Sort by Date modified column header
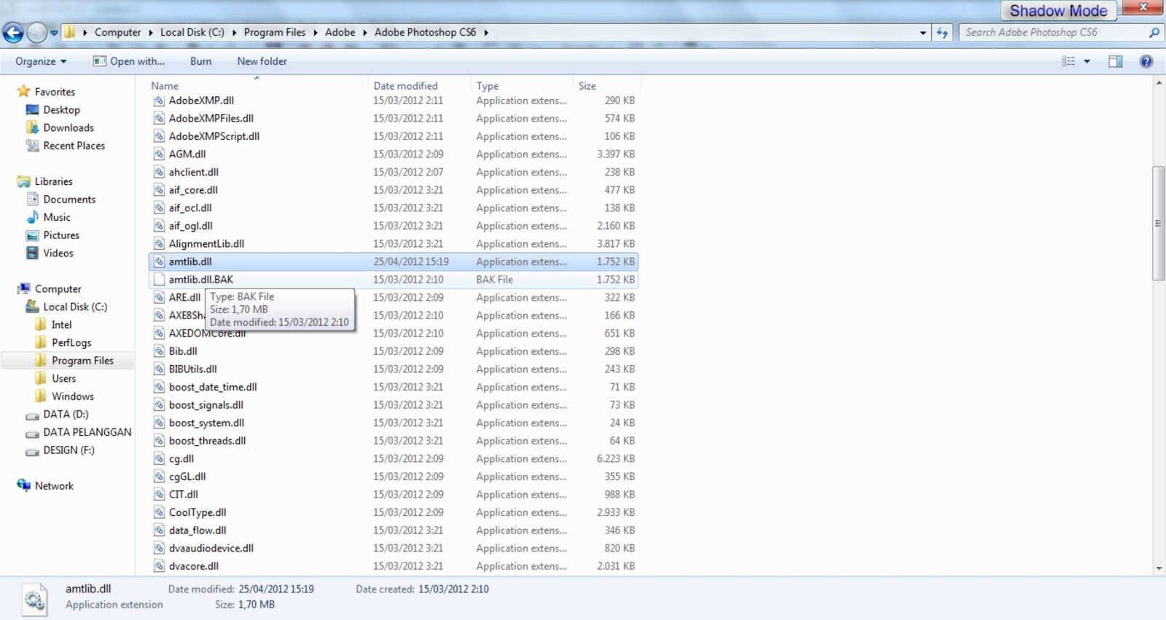 [406, 85]
